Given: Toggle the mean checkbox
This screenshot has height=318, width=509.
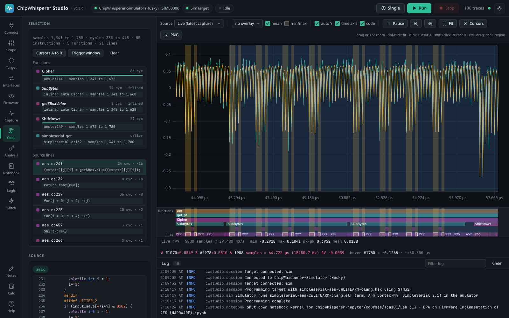Looking at the screenshot, I should click(268, 24).
